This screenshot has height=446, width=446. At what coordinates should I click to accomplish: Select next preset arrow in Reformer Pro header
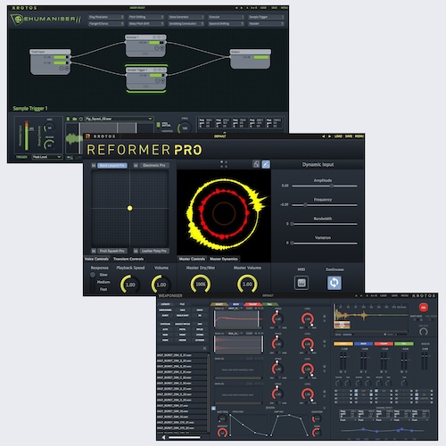click(x=329, y=136)
